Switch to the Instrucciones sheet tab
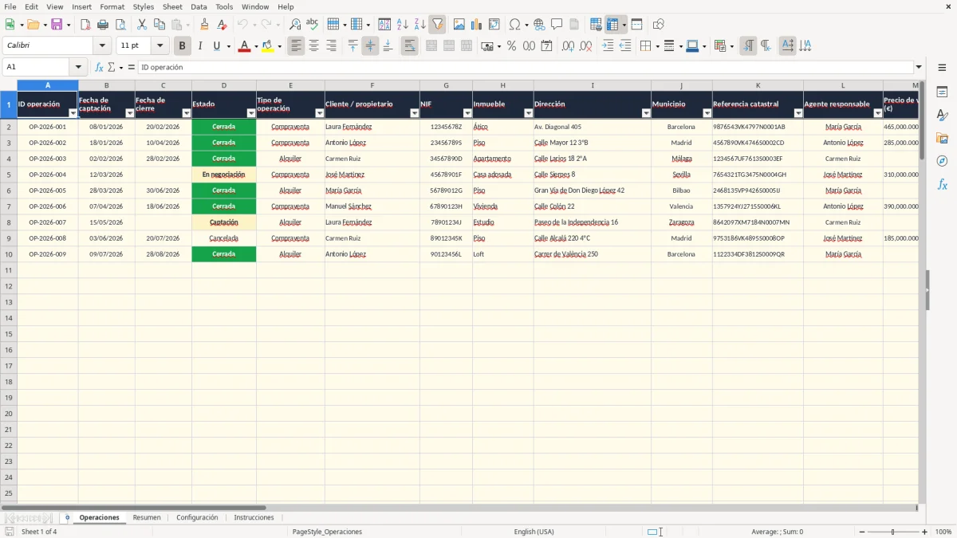The height and width of the screenshot is (538, 957). pos(254,518)
